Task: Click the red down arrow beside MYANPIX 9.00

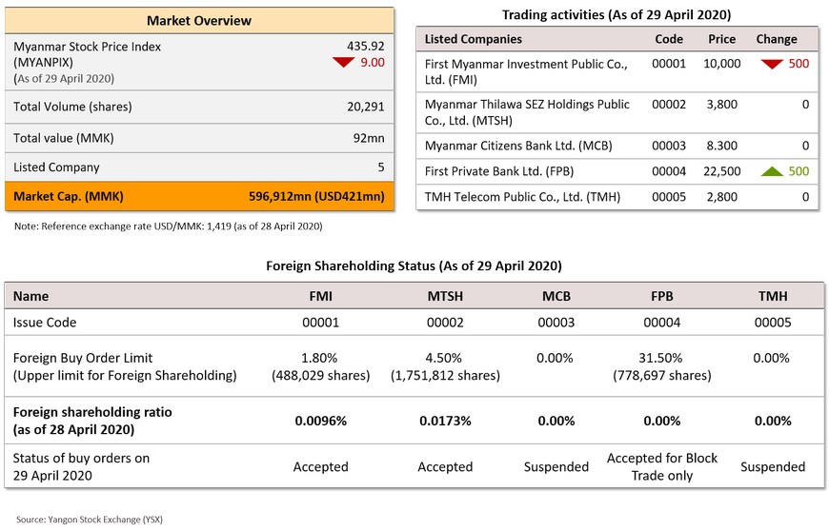Action: (343, 62)
